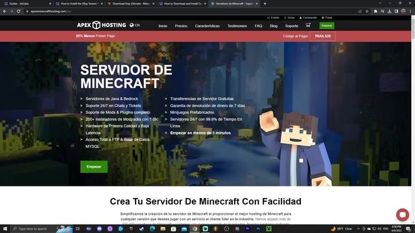Switch to the Guides browser tab
The height and width of the screenshot is (233, 415).
[27, 4]
